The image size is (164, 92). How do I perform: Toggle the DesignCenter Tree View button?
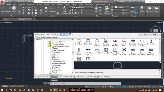pyautogui.click(x=61, y=34)
